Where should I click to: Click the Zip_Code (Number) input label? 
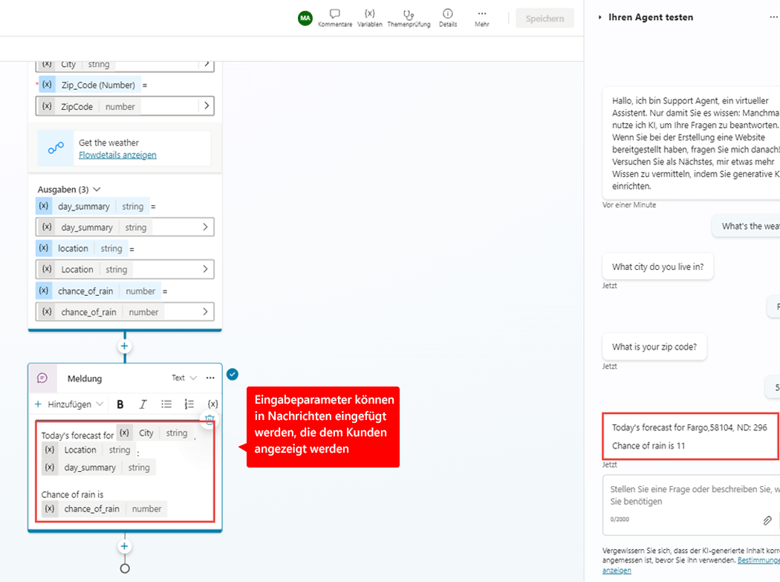point(90,85)
